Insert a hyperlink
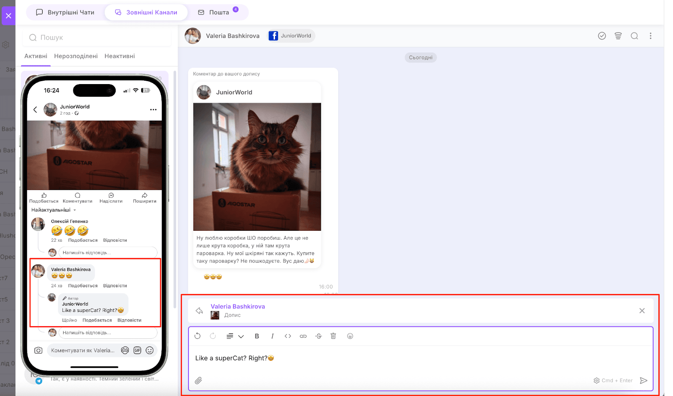673x396 pixels. (x=303, y=336)
